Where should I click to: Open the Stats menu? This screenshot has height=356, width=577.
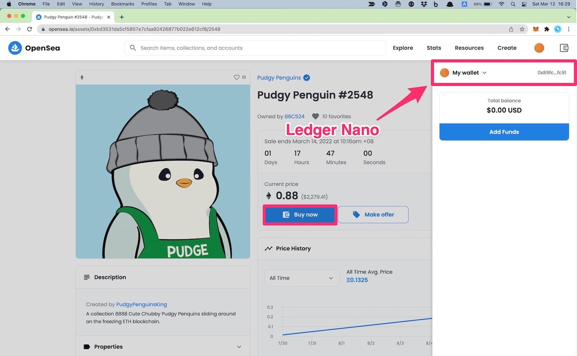pos(434,48)
